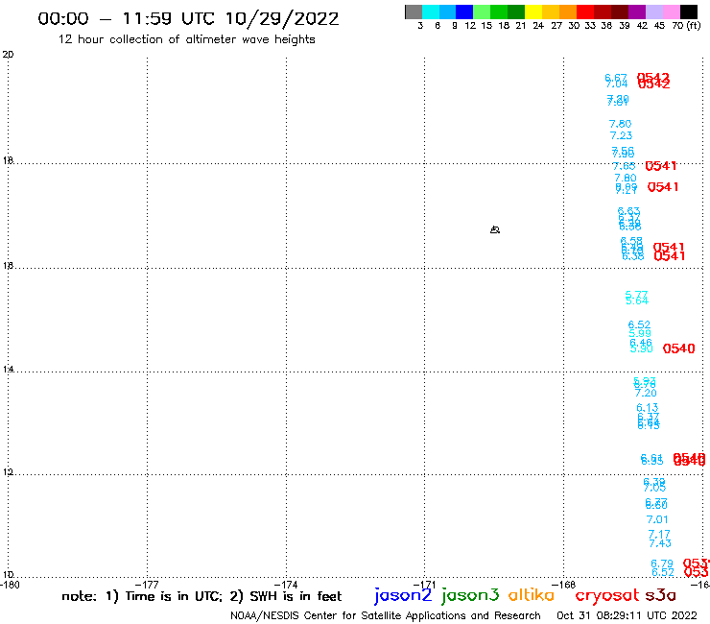Click the yellow 24 ft legend swatch
This screenshot has width=710, height=624.
coord(533,12)
